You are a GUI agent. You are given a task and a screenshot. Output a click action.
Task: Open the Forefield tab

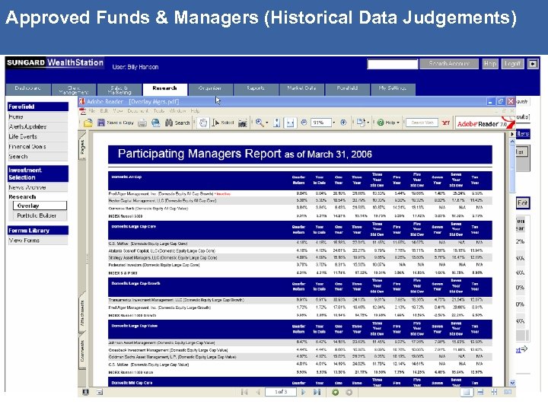pos(347,90)
